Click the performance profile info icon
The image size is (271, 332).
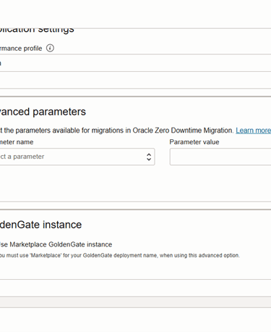coord(50,48)
